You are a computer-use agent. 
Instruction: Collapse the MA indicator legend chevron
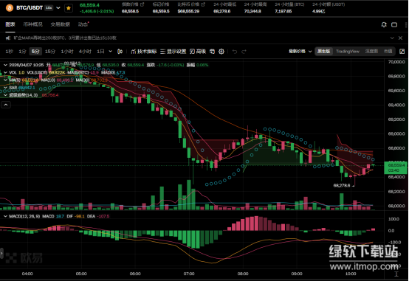click(5, 80)
